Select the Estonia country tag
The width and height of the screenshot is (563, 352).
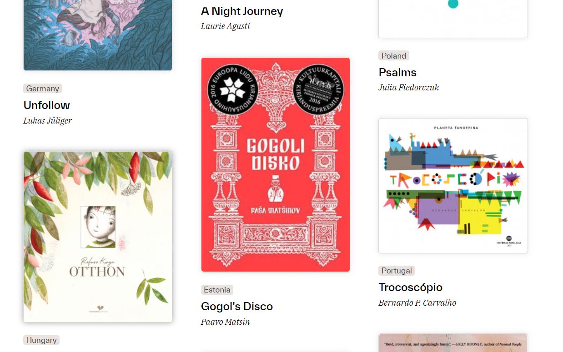[217, 290]
